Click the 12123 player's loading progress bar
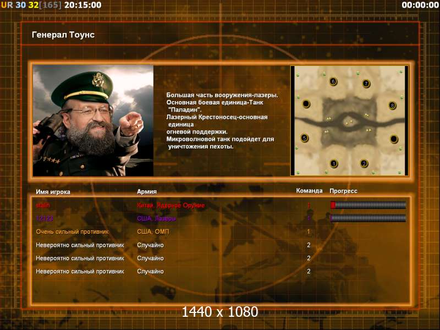This screenshot has height=330, width=440. [368, 218]
